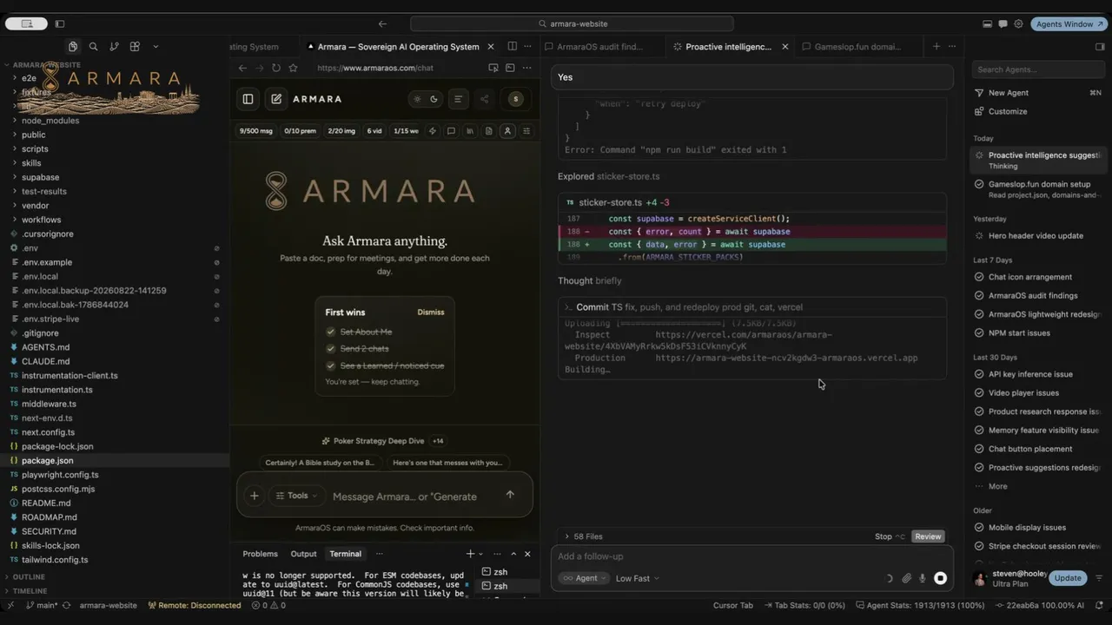Click the Add a follow-up input
Screen dimensions: 1112x625
coord(751,556)
